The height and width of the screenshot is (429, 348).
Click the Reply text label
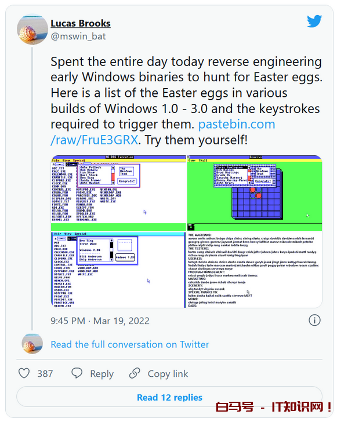[x=101, y=374]
